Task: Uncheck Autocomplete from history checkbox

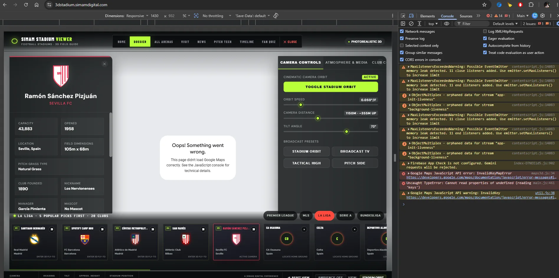Action: pos(485,45)
